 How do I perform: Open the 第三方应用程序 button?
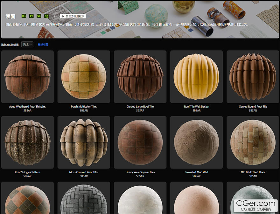click(x=73, y=16)
